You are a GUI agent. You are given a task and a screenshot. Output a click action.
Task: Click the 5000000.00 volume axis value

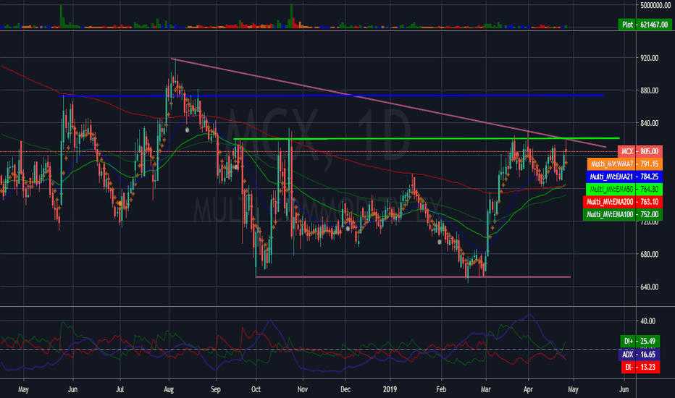(x=655, y=5)
